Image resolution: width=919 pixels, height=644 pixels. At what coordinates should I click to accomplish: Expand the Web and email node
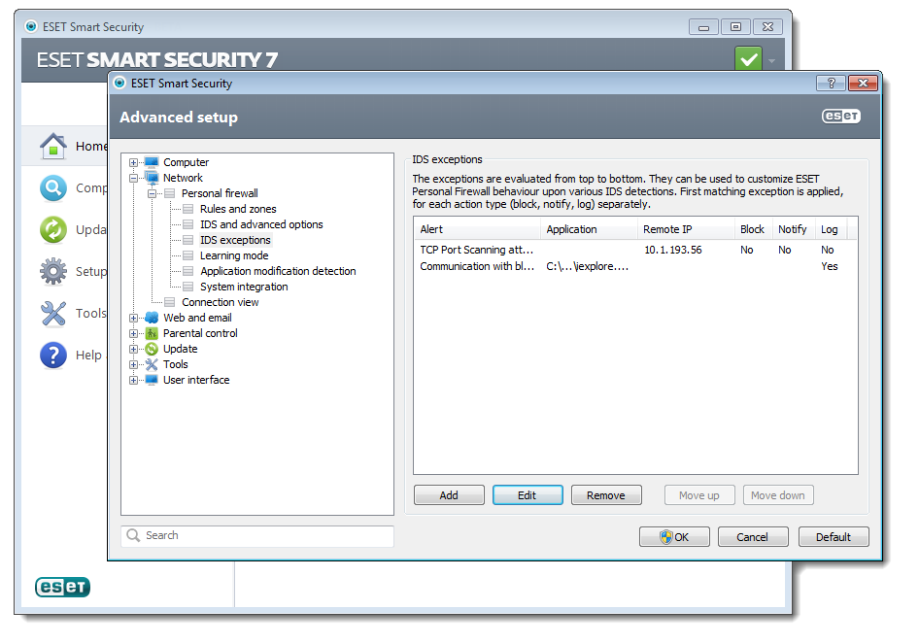coord(136,318)
